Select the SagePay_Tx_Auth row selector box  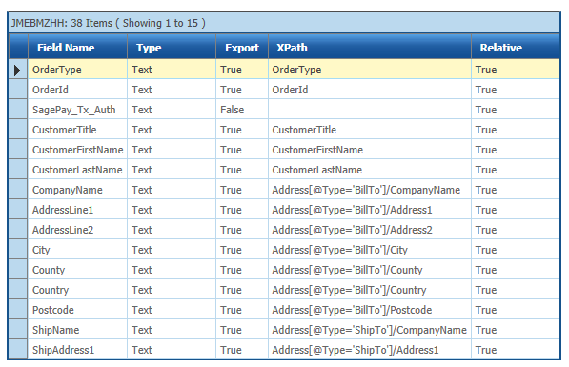point(18,110)
